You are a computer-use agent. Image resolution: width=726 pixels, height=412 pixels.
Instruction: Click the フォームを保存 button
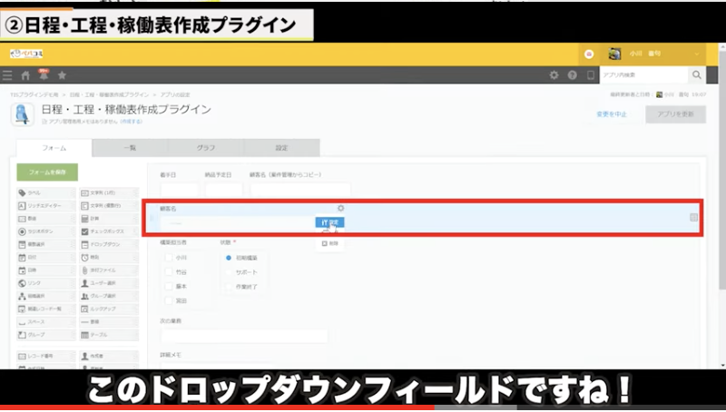47,172
